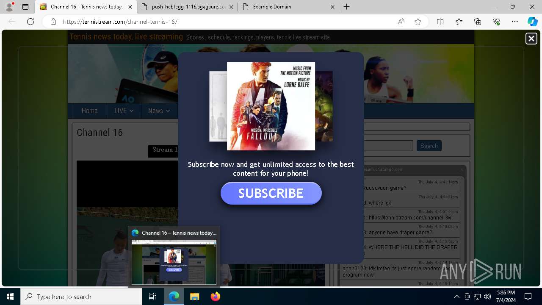The height and width of the screenshot is (305, 542).
Task: Open split screen icon
Action: pyautogui.click(x=440, y=22)
